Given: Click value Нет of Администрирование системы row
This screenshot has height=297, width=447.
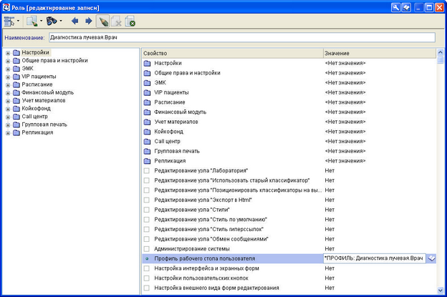Looking at the screenshot, I should point(330,249).
